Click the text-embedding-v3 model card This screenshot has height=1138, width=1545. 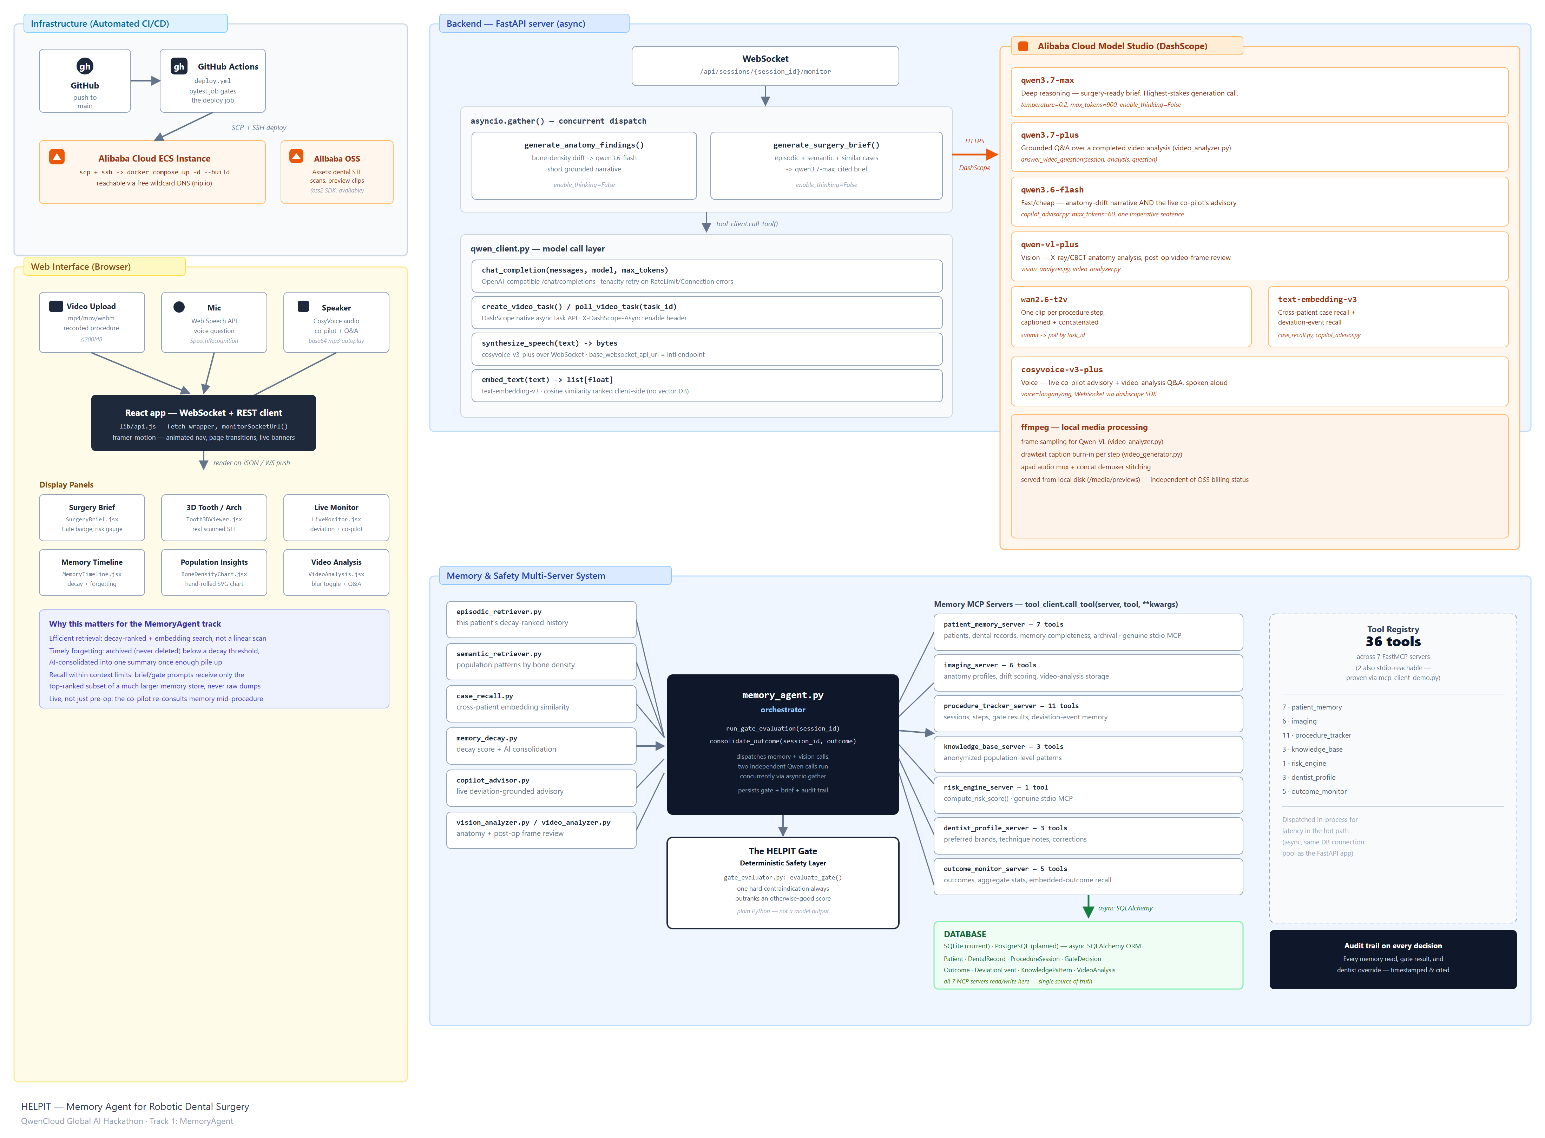click(x=1388, y=317)
